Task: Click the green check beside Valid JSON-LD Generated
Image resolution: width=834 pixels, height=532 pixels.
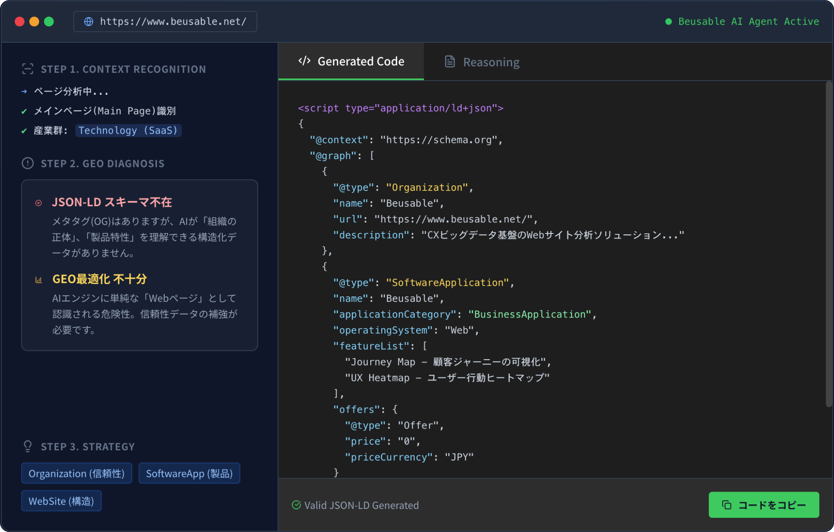Action: coord(296,505)
